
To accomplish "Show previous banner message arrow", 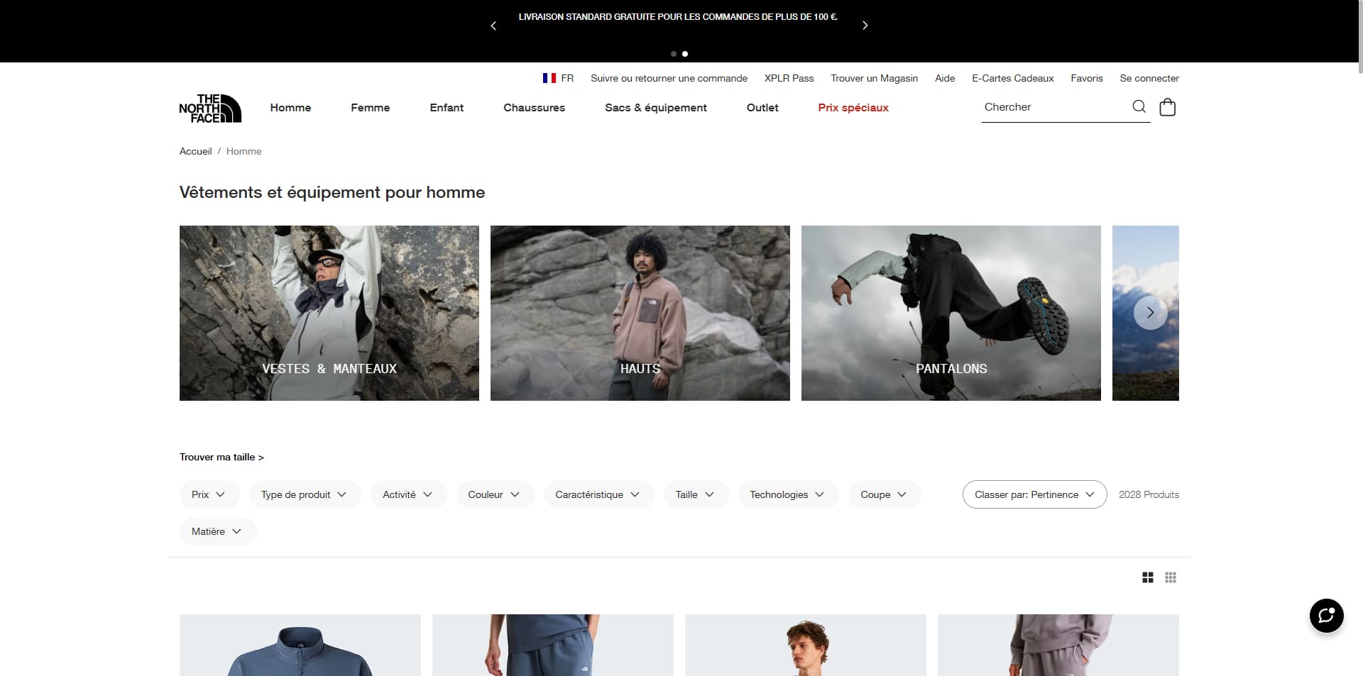I will [x=493, y=26].
